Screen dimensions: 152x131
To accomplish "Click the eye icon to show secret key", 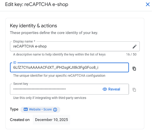I will [105, 89].
